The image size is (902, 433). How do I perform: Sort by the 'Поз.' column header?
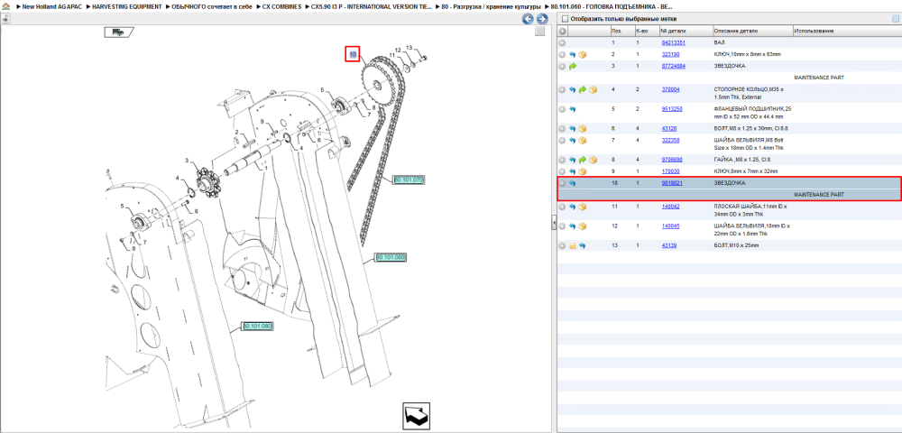(x=621, y=31)
